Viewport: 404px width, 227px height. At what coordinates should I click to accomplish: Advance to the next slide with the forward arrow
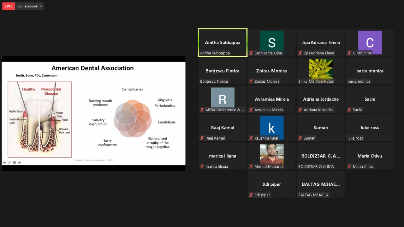click(20, 163)
